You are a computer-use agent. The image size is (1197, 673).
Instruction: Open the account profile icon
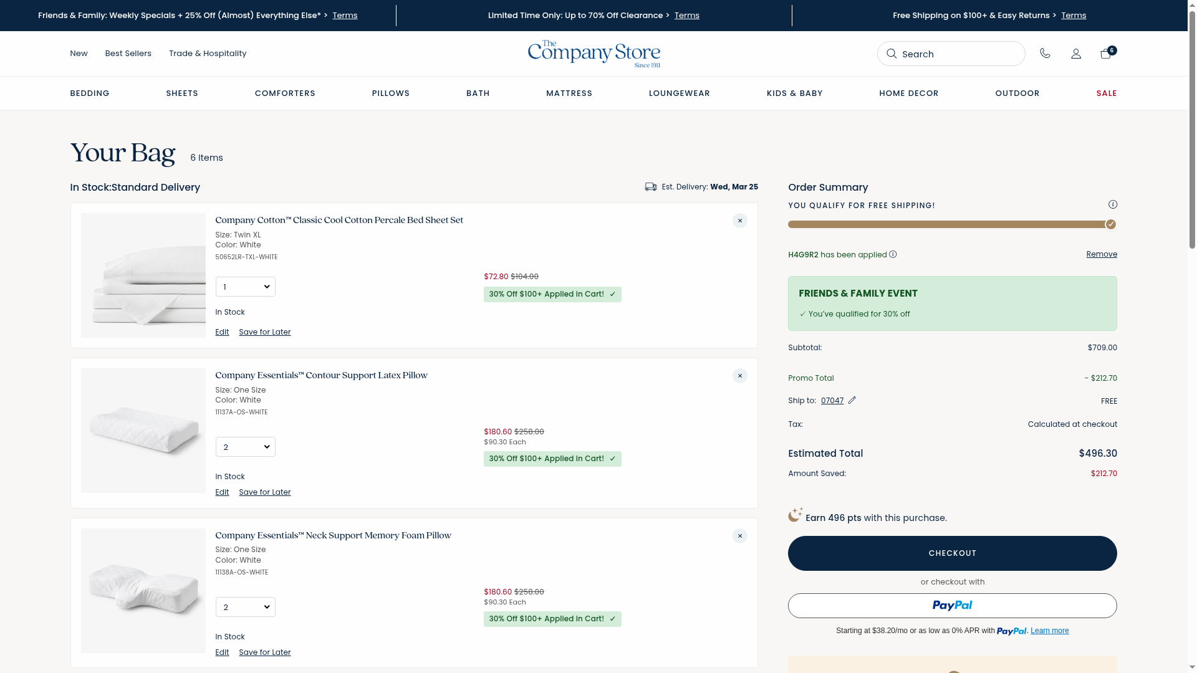pyautogui.click(x=1076, y=54)
